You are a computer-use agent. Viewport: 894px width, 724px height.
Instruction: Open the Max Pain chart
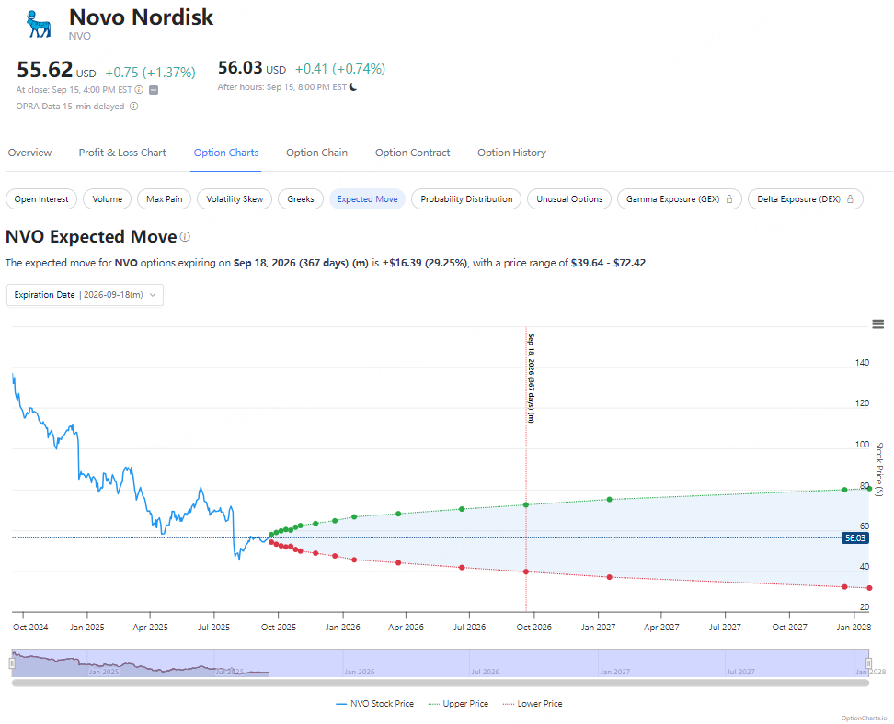click(x=165, y=198)
